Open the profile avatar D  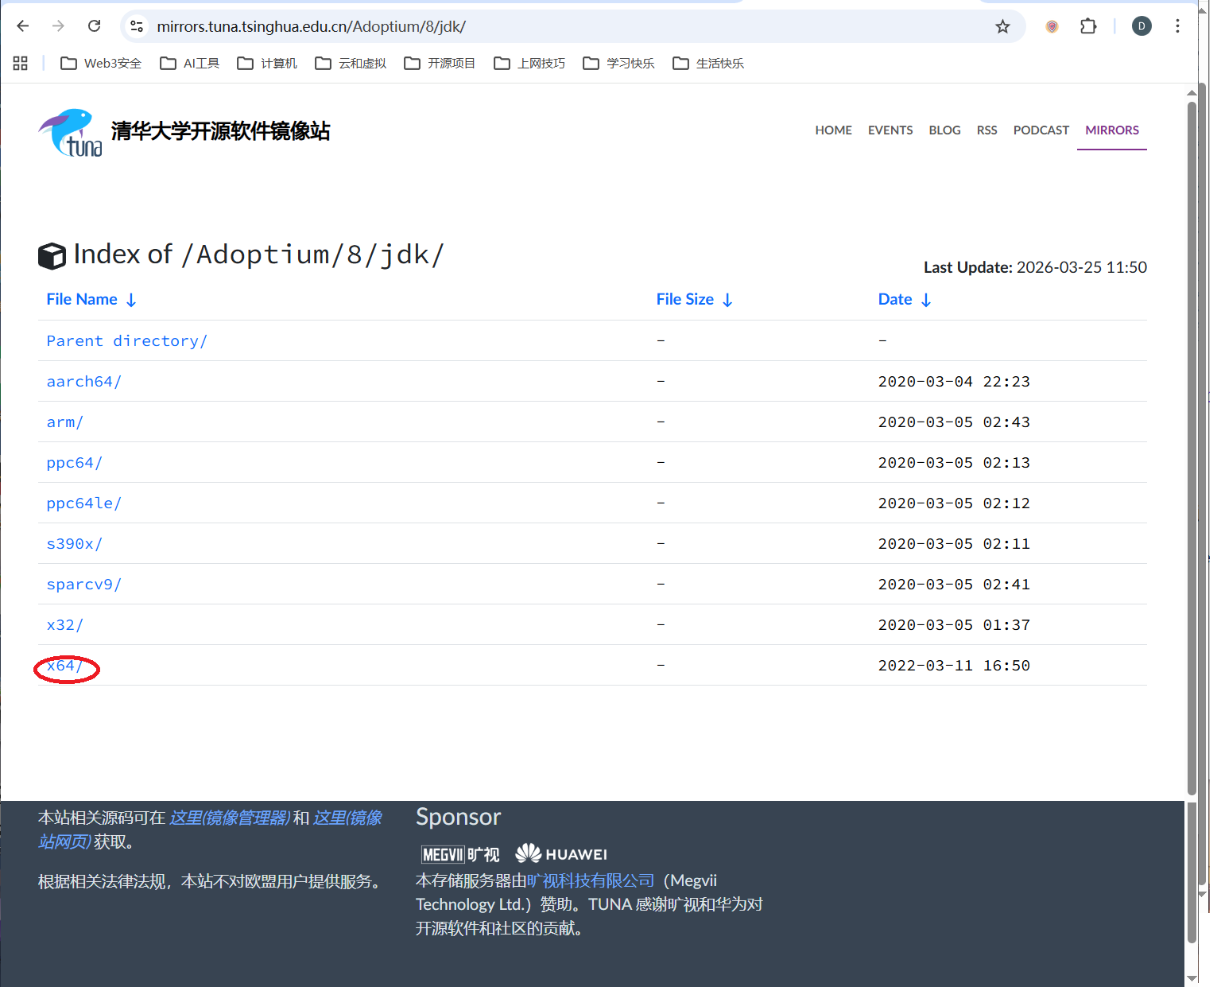coord(1142,26)
